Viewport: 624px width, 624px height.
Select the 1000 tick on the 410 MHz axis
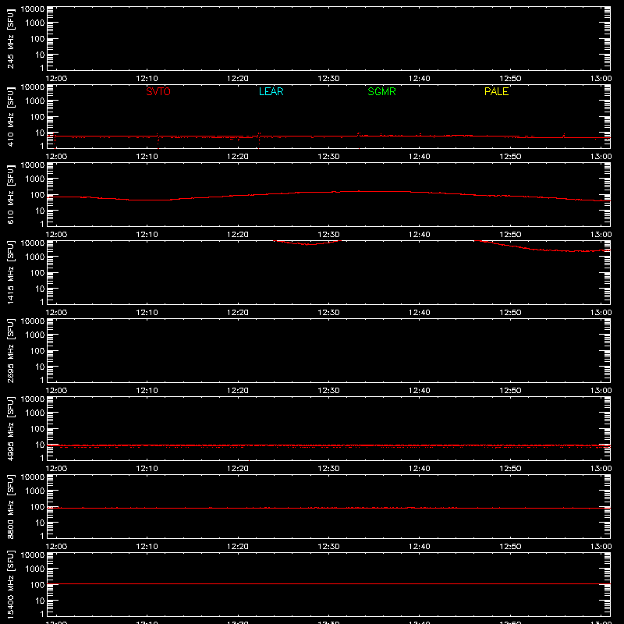pyautogui.click(x=34, y=101)
